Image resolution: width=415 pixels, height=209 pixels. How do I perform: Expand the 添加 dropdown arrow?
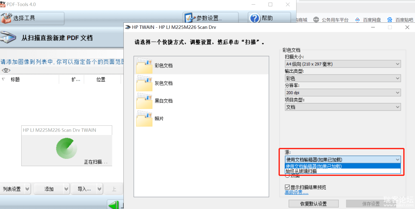(66, 189)
